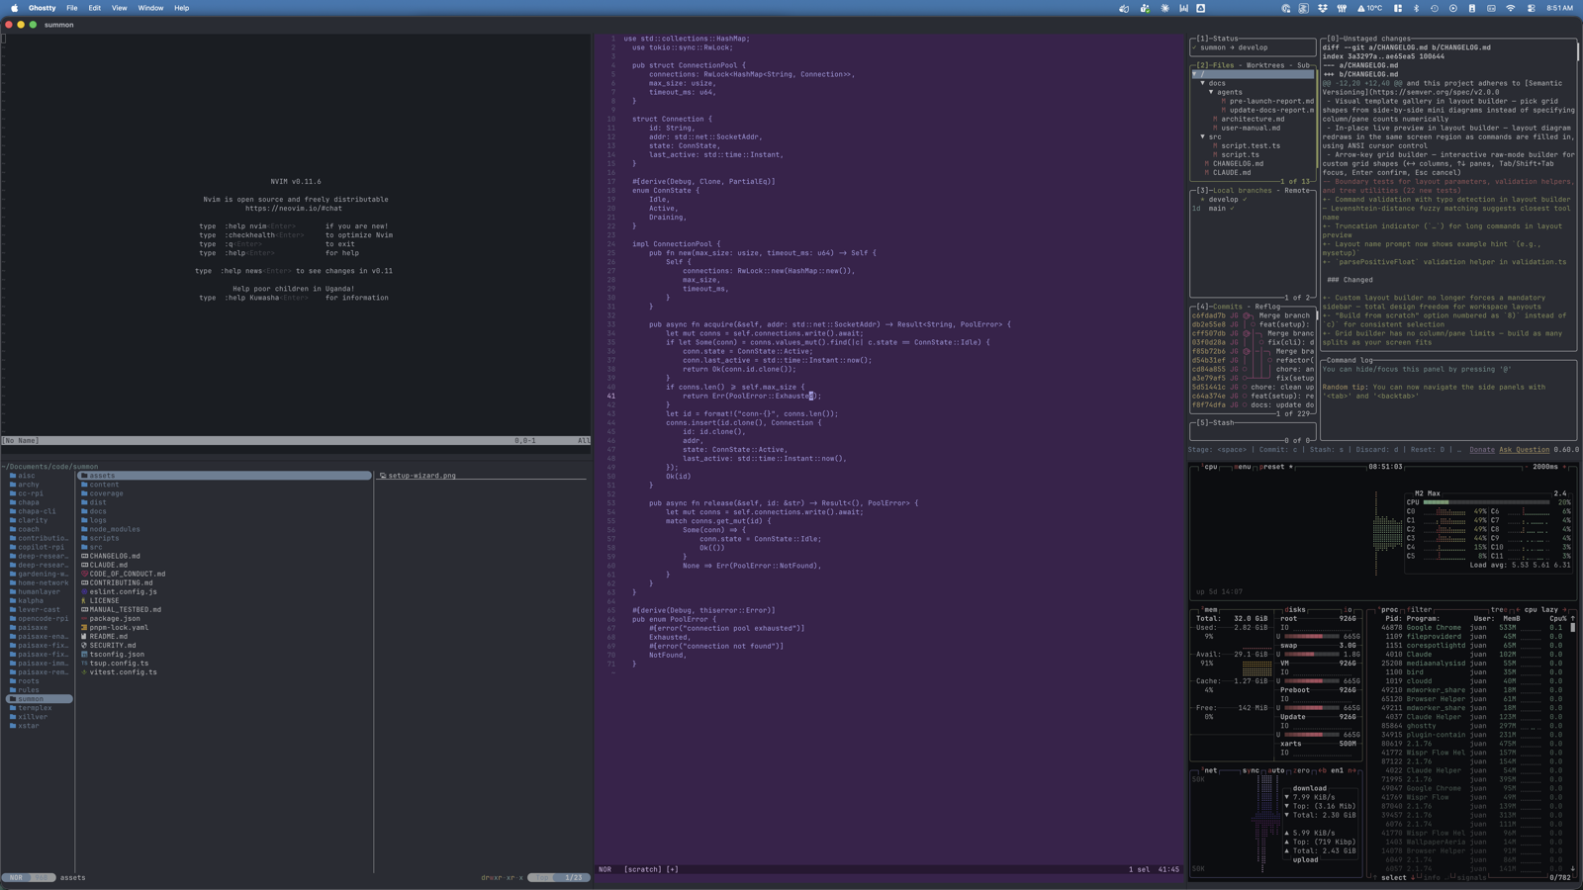Click the Dropbox icon in the menu bar
This screenshot has height=890, width=1583.
point(1323,8)
